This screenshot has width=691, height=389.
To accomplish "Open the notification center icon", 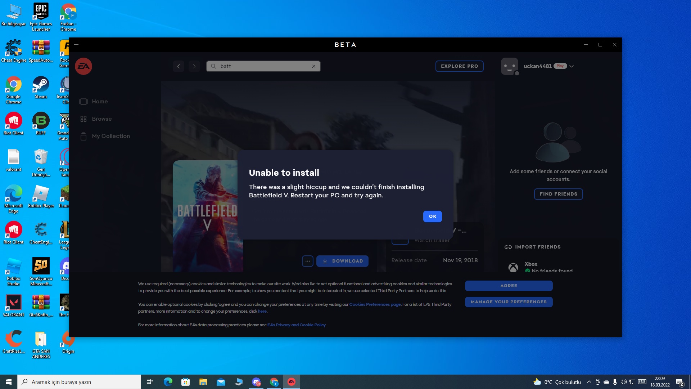I will click(680, 382).
